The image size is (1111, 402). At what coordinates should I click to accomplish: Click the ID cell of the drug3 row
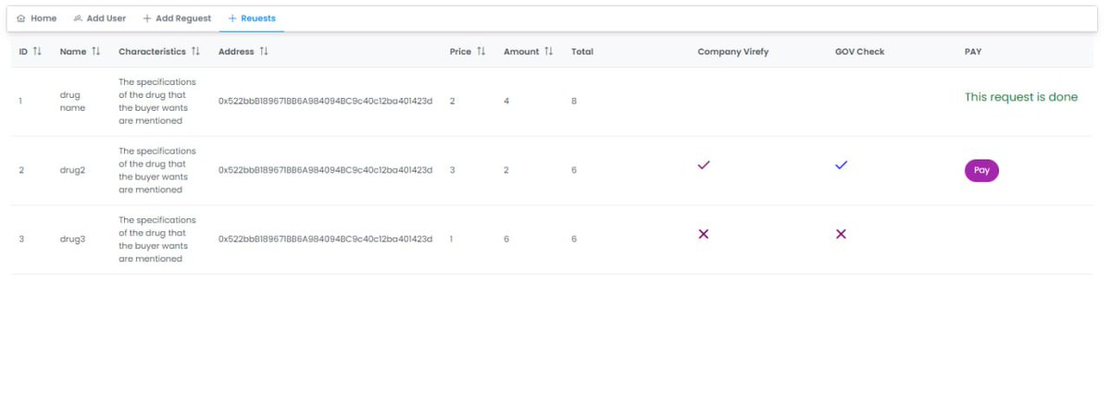[21, 239]
